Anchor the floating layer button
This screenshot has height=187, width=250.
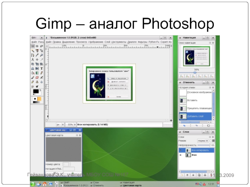(x=205, y=175)
